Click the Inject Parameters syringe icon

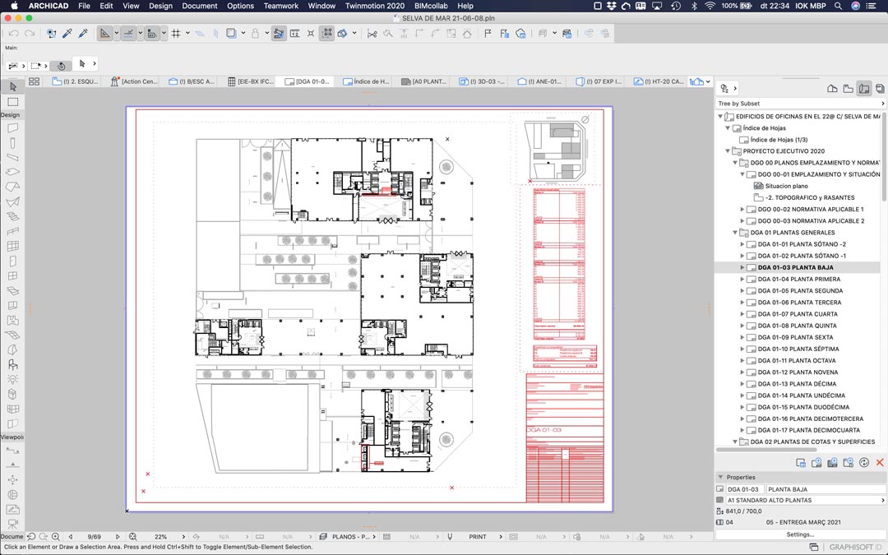[83, 34]
